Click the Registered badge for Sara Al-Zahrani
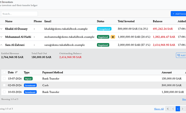186x113 pixels. (103, 45)
